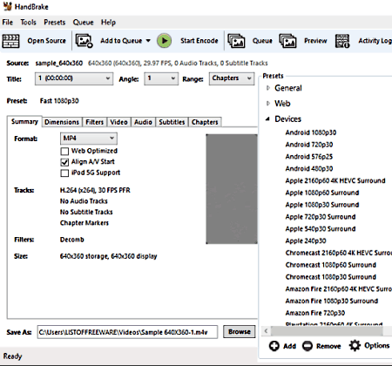Screen dimensions: 392x366
Task: Select the Android 720p30 preset
Action: click(x=309, y=145)
